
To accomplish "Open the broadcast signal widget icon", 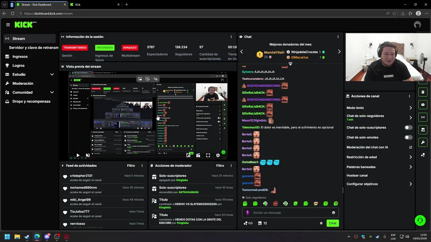I will point(423,117).
